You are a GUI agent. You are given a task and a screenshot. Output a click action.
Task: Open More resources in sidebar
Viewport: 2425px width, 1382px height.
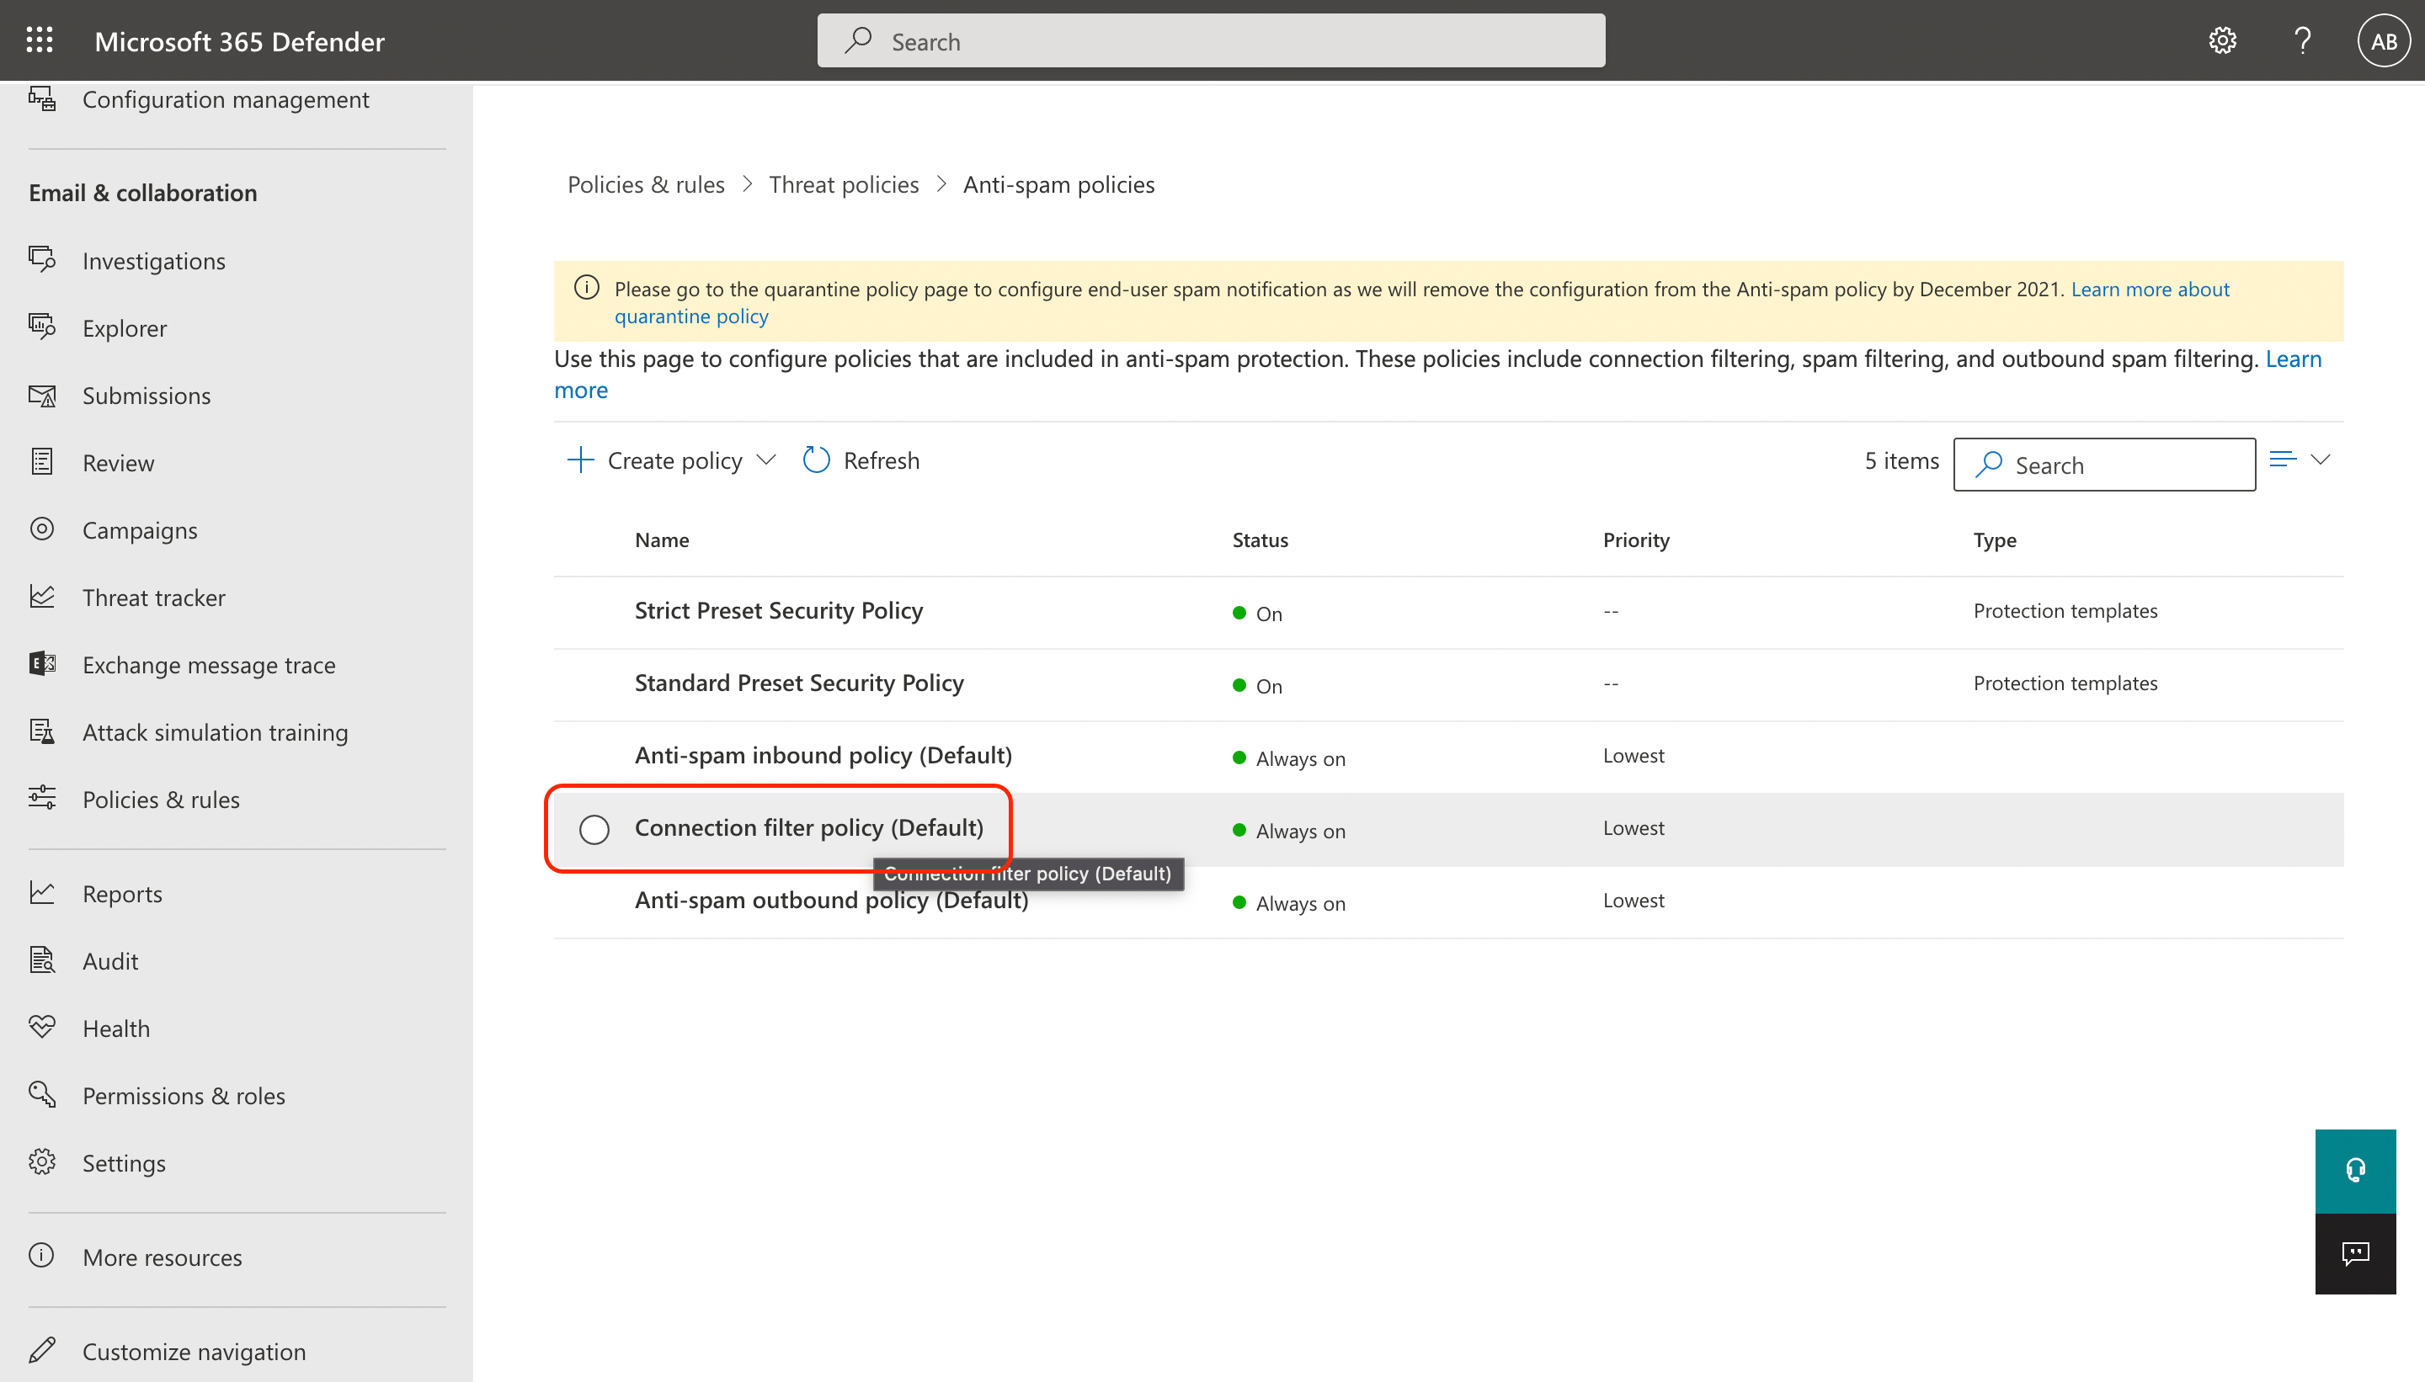(x=163, y=1257)
